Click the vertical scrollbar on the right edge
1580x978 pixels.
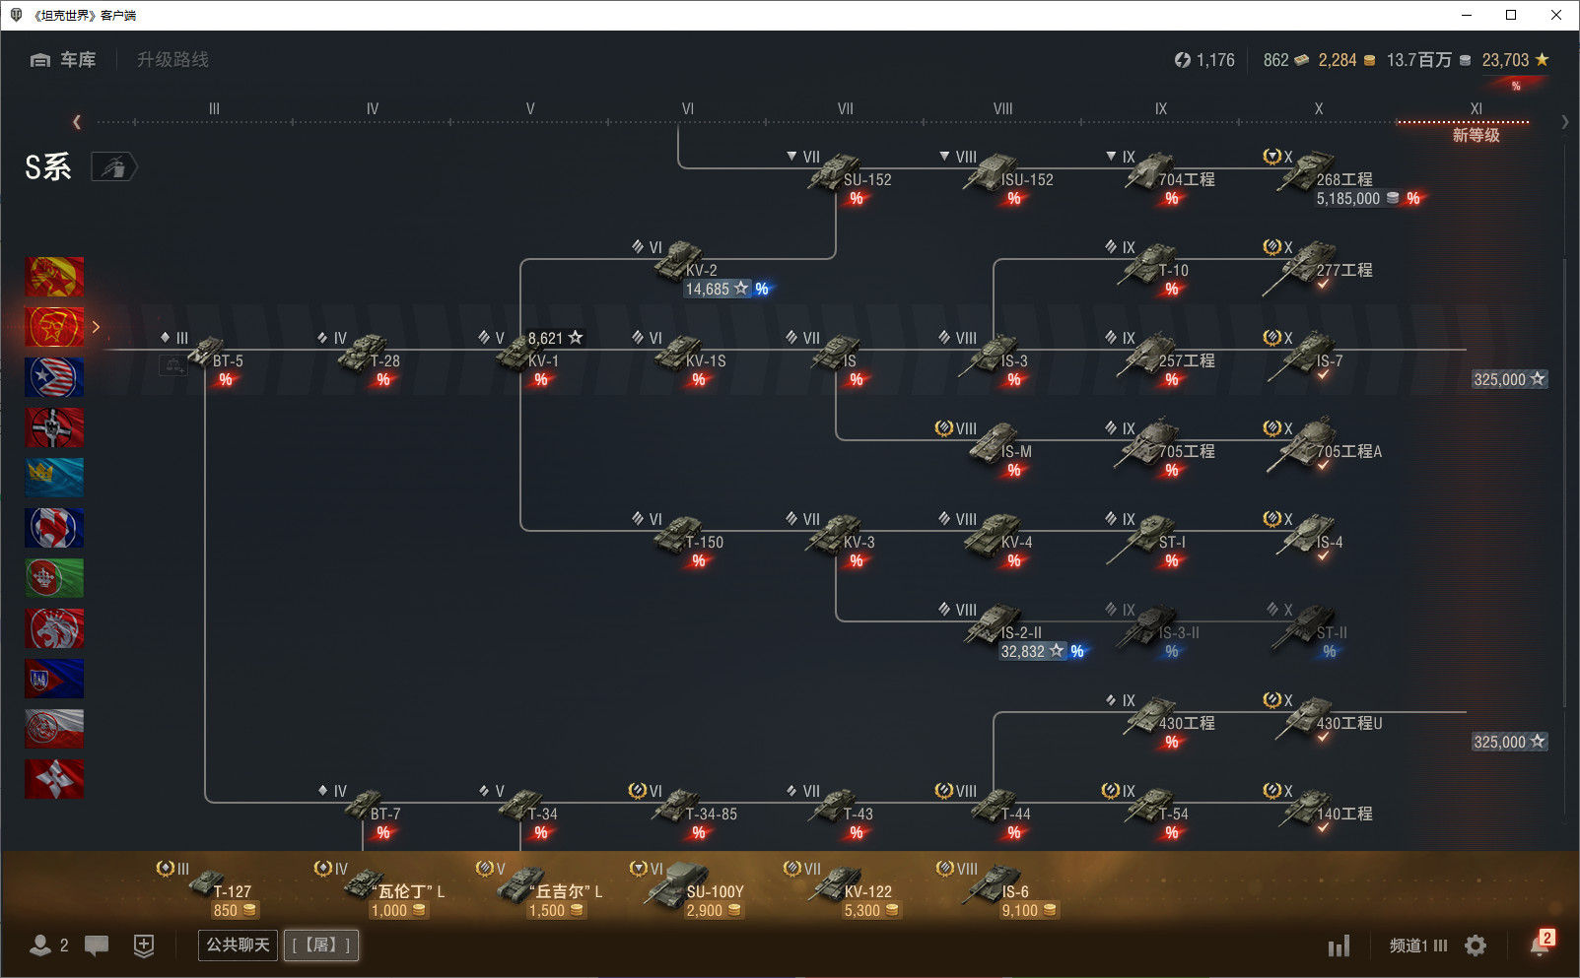click(1565, 483)
